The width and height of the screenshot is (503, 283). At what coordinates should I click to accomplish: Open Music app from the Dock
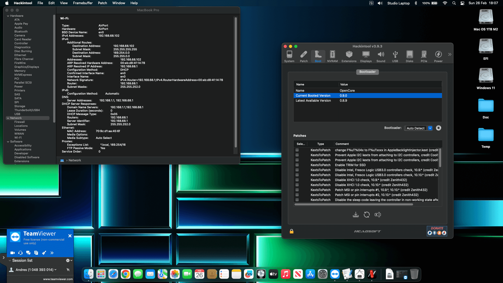pos(286,274)
